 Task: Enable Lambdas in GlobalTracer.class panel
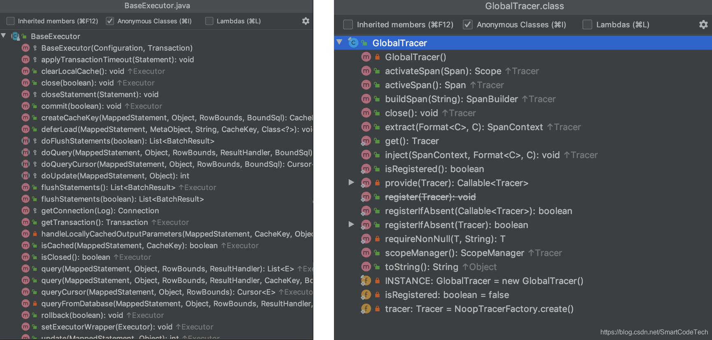pos(587,25)
